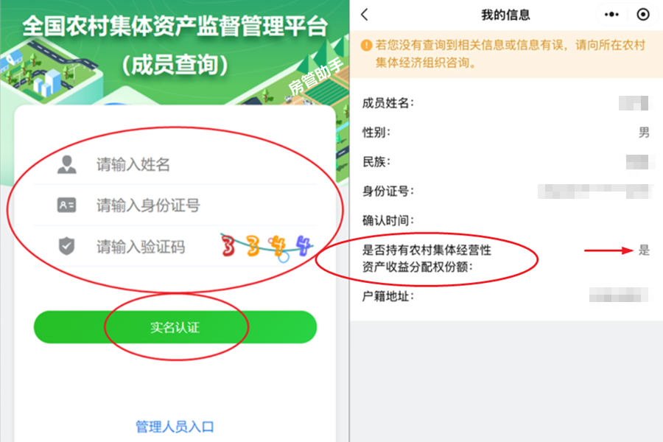
Task: Click the person icon beside name field
Action: 67,164
